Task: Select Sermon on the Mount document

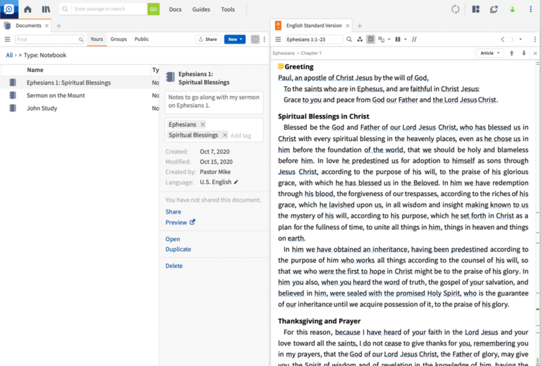Action: (x=56, y=95)
